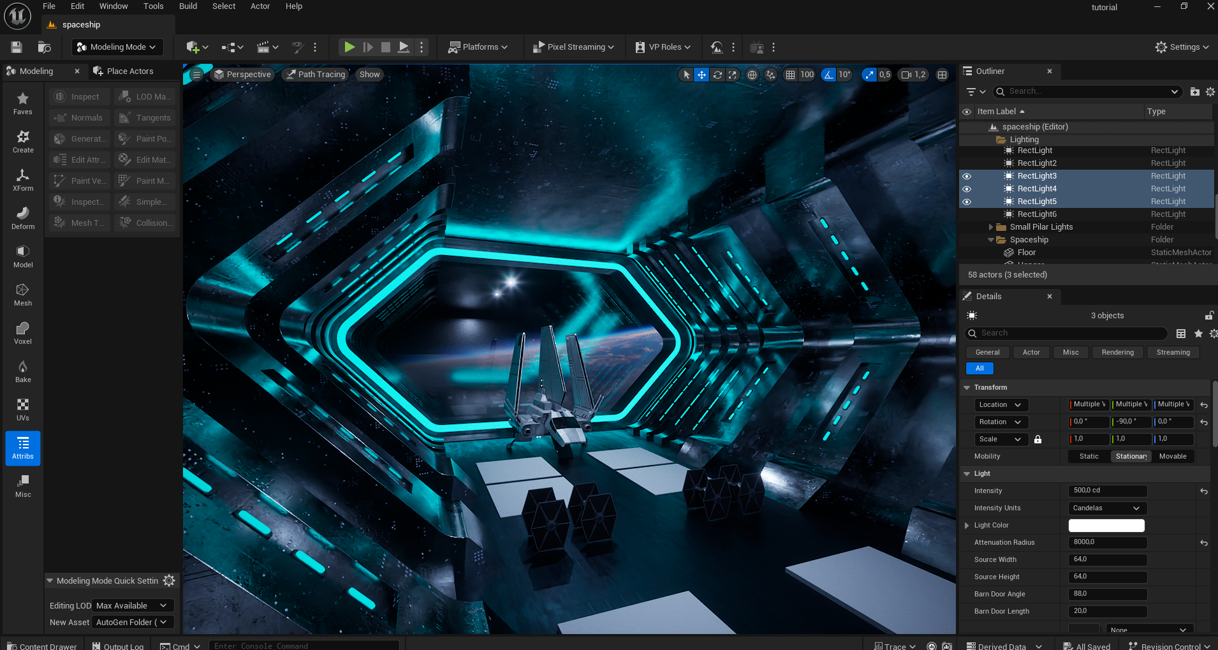Collapse the Spaceship folder
The height and width of the screenshot is (650, 1218).
click(990, 240)
